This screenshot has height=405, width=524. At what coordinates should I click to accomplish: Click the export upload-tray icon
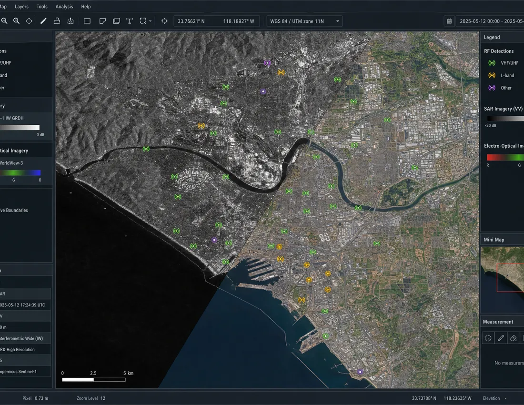57,21
